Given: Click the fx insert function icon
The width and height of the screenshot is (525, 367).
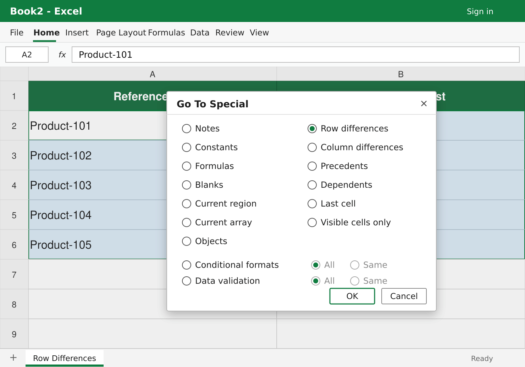Looking at the screenshot, I should (62, 55).
